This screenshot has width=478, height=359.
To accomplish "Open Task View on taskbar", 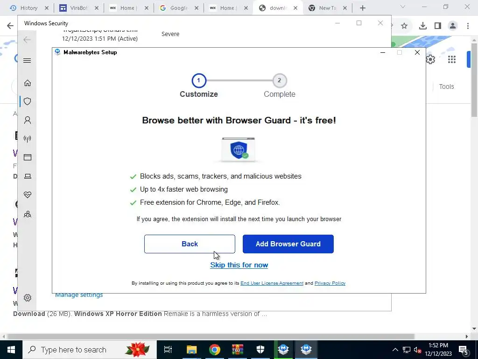I will [168, 350].
